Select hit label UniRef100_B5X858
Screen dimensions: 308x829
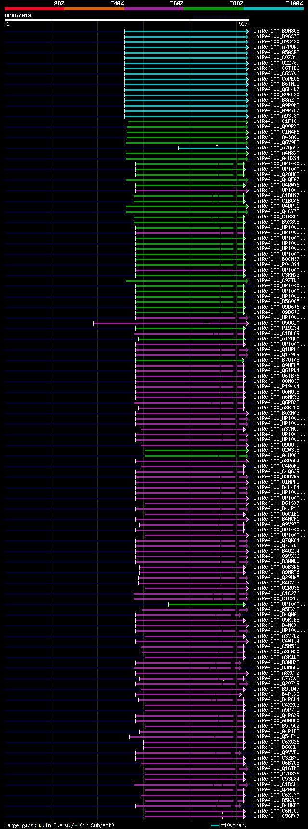(x=276, y=222)
